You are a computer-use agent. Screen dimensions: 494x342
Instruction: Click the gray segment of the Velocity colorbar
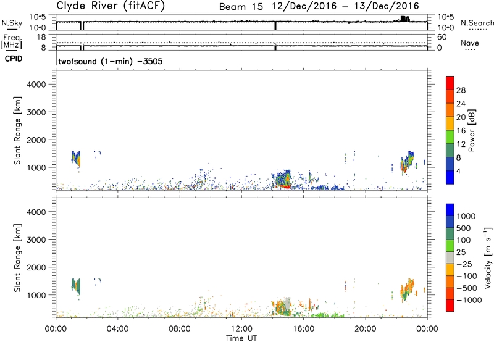pyautogui.click(x=450, y=258)
